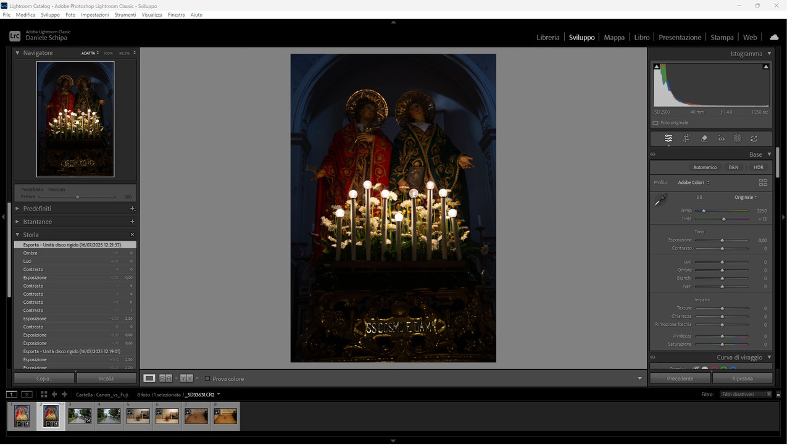
Task: Open the toolbar content dropdown arrow
Action: [639, 378]
